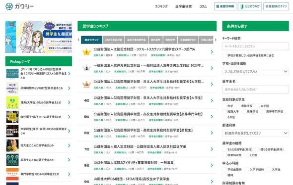
Task: Click chevron for 山田進太郎D&I財団 STEM row
Action: point(212,182)
